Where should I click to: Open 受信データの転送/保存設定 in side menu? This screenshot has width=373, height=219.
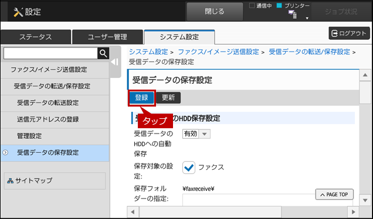click(55, 86)
